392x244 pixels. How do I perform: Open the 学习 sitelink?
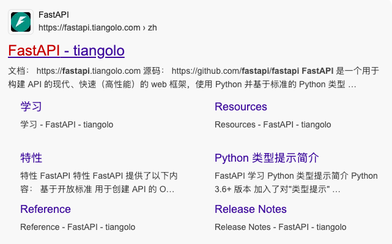[x=31, y=107]
